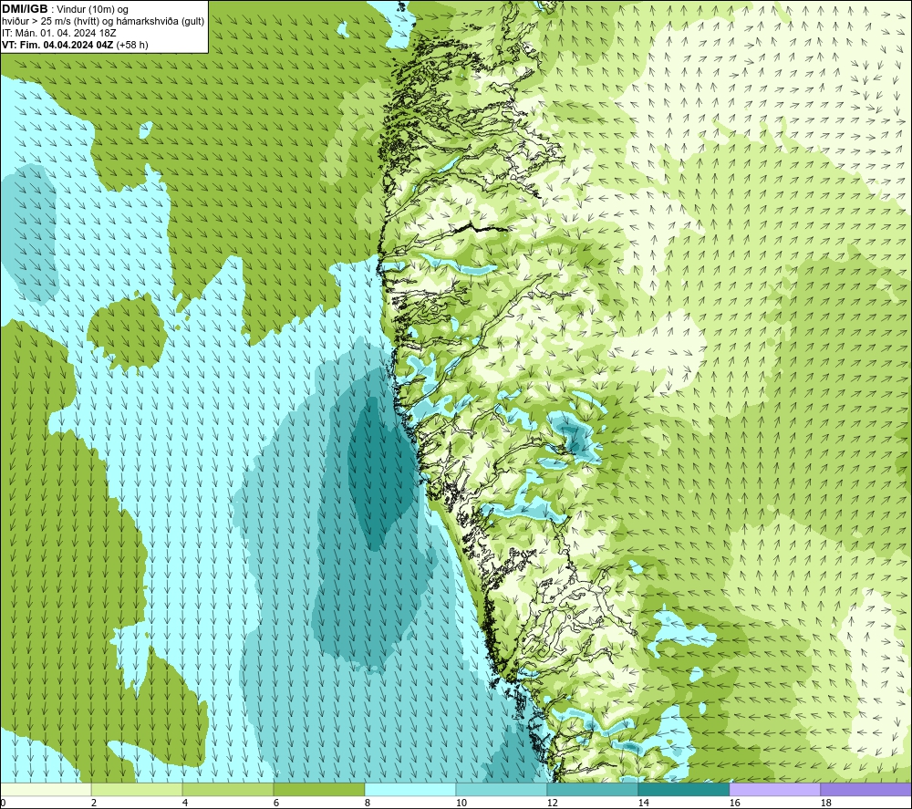Click the scale label '12'
The height and width of the screenshot is (809, 912).
coord(552,804)
